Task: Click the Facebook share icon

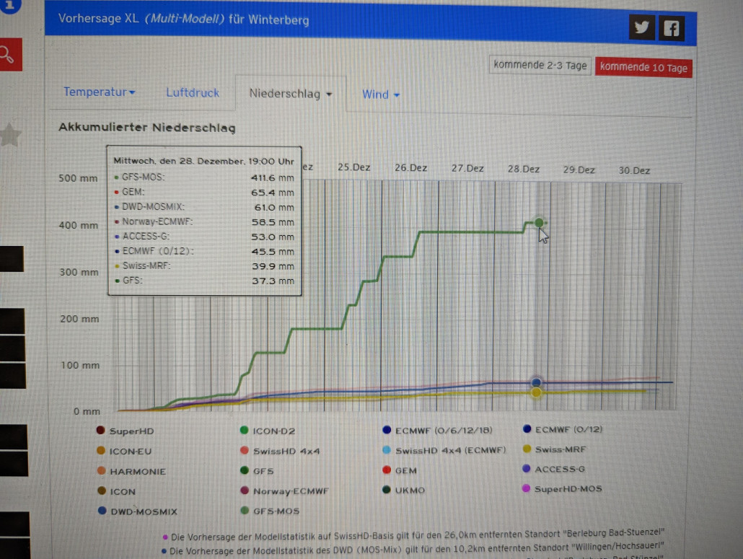Action: pos(671,29)
